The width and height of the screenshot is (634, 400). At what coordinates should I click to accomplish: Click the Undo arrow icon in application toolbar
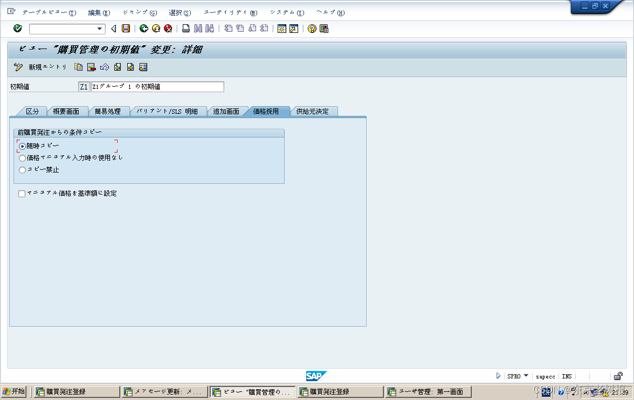105,67
